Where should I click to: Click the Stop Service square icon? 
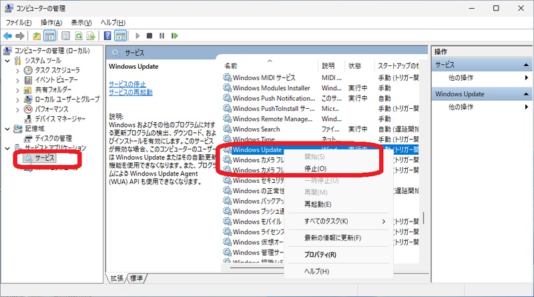(150, 36)
